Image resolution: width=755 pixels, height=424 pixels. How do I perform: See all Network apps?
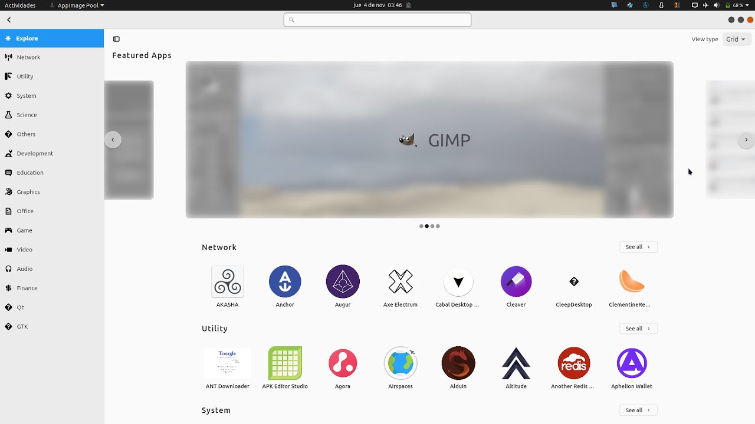(638, 247)
